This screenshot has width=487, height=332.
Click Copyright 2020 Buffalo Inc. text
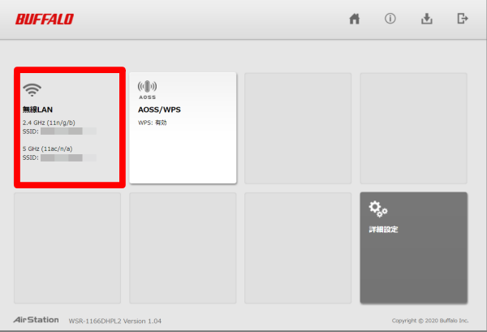point(430,321)
